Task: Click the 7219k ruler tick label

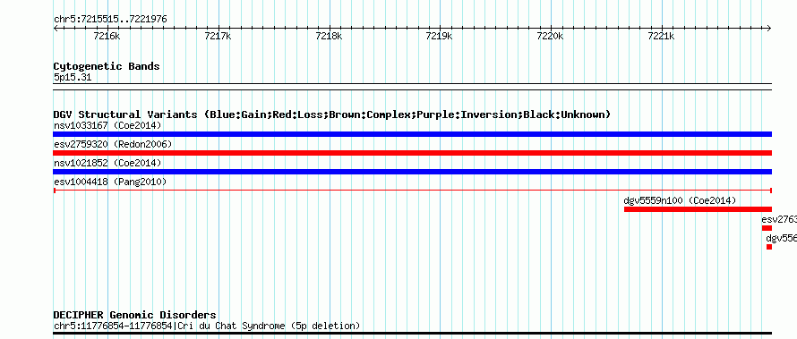Action: click(x=440, y=36)
